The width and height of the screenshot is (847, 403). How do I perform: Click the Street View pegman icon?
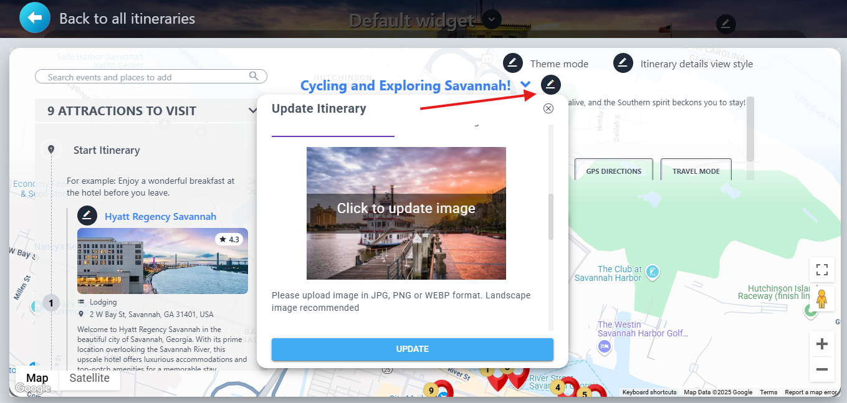pos(822,300)
